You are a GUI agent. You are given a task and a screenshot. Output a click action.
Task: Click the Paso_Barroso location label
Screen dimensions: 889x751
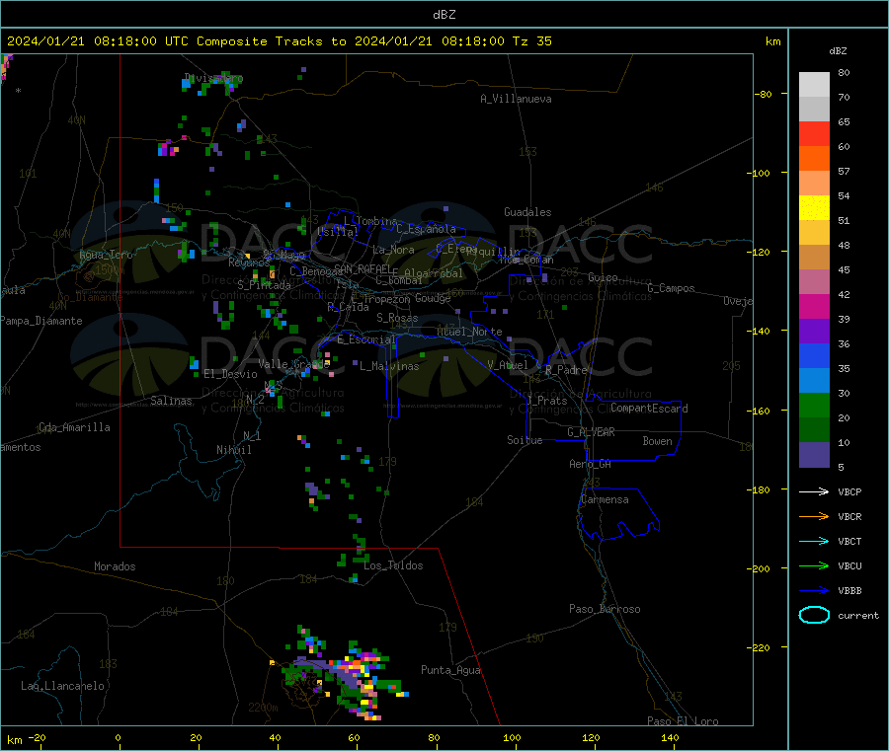click(x=605, y=609)
